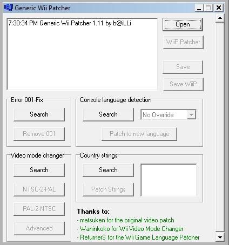
Task: Expand the No Override dropdown arrow
Action: coord(191,114)
